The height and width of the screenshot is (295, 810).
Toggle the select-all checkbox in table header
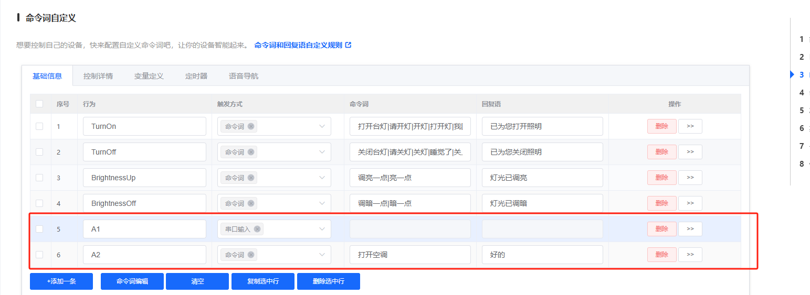point(39,104)
